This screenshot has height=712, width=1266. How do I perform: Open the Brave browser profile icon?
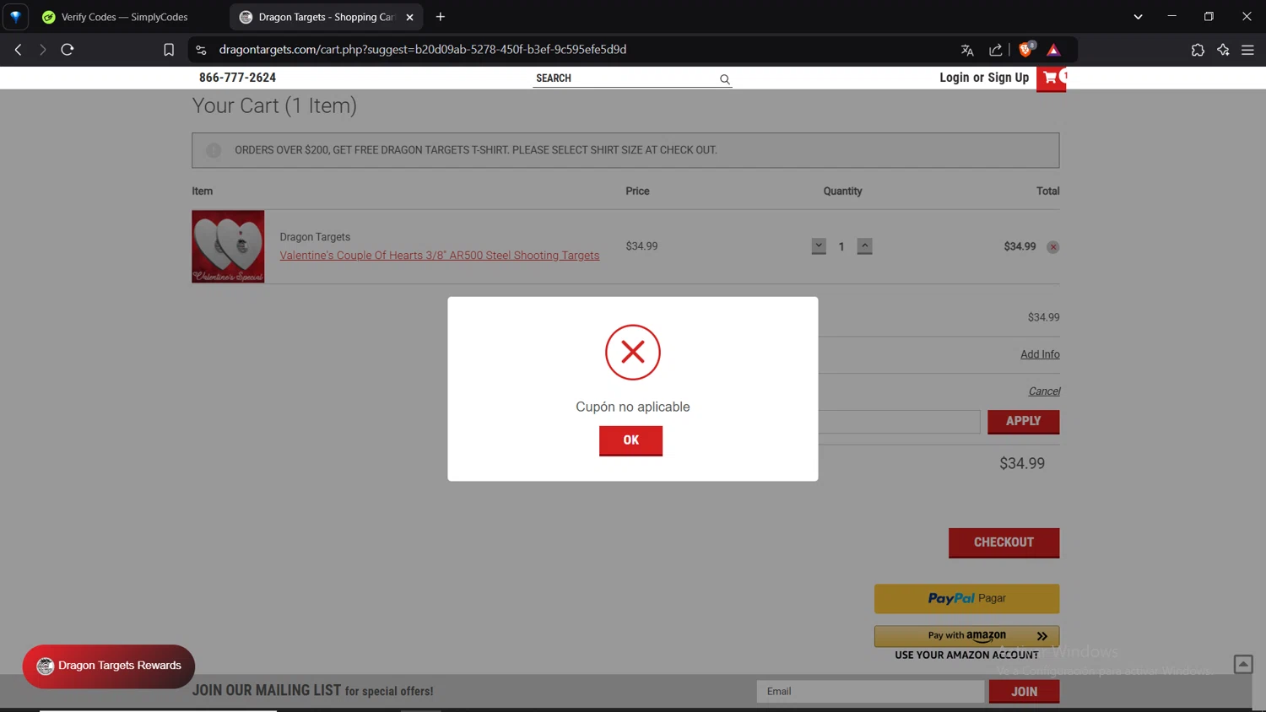click(15, 17)
